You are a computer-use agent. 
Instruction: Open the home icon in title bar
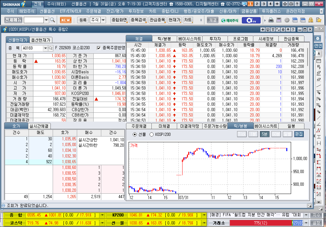point(285,4)
